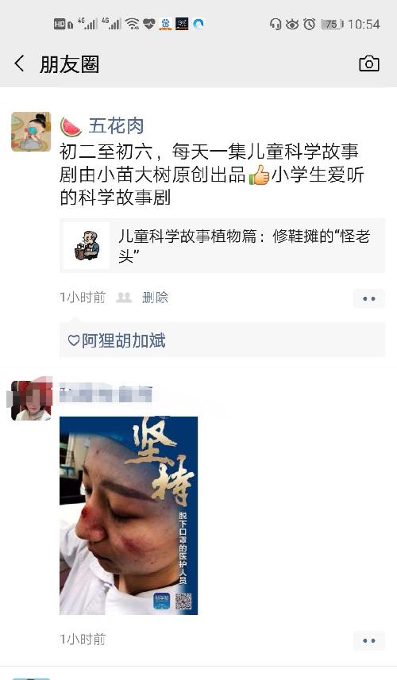Tap the cartoon old man article thumbnail
The image size is (397, 680).
(x=87, y=245)
